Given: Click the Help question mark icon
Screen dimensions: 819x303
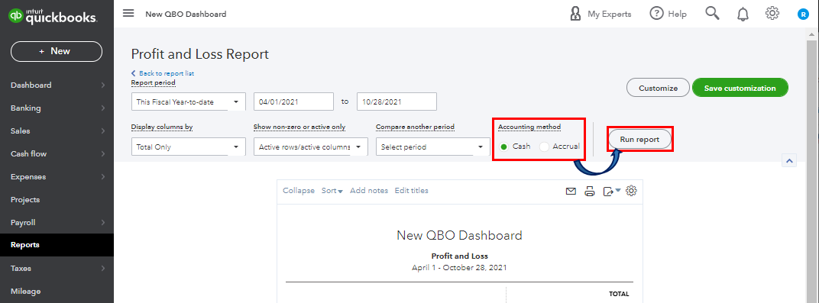Looking at the screenshot, I should point(656,14).
